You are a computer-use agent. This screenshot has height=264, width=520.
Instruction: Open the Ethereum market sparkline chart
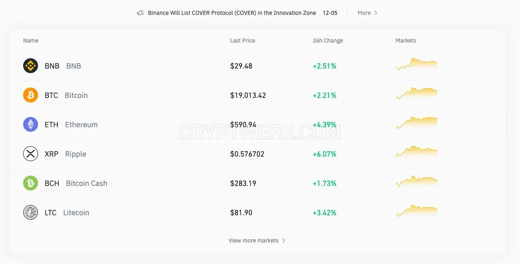click(416, 123)
